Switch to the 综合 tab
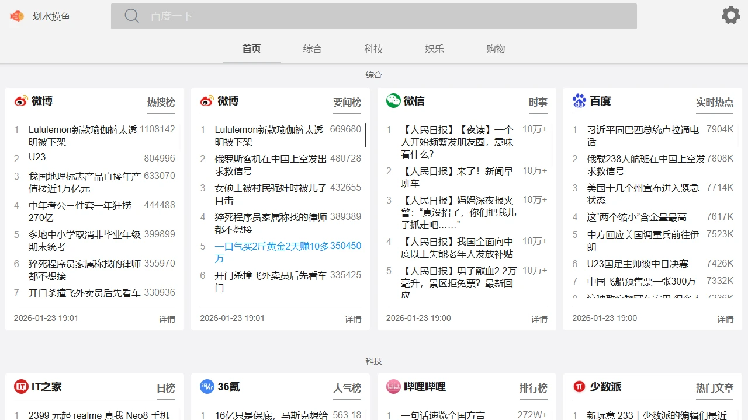The image size is (748, 420). point(313,48)
